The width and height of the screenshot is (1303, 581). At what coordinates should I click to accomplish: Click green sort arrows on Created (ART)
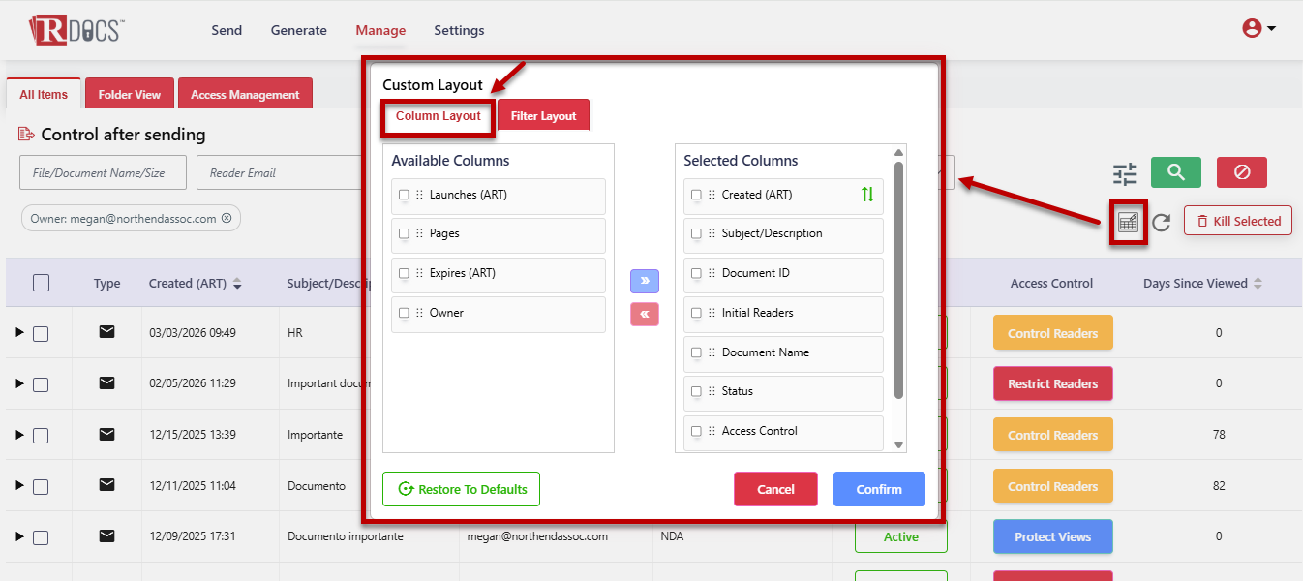click(867, 195)
